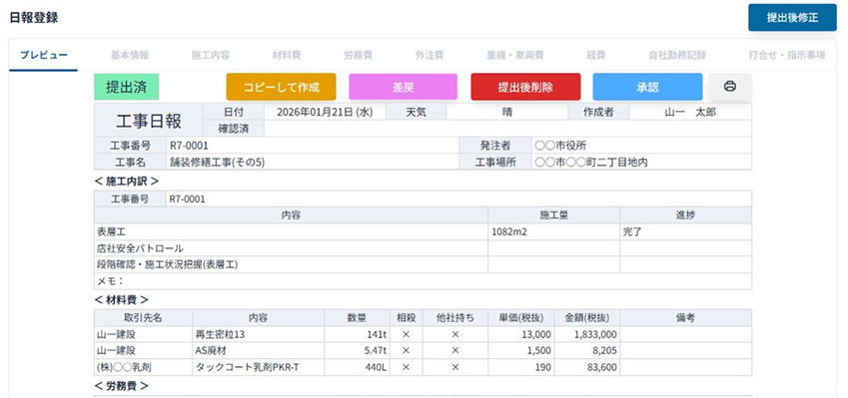Image resolution: width=848 pixels, height=398 pixels.
Task: Click the メモ: row
Action: pos(423,281)
